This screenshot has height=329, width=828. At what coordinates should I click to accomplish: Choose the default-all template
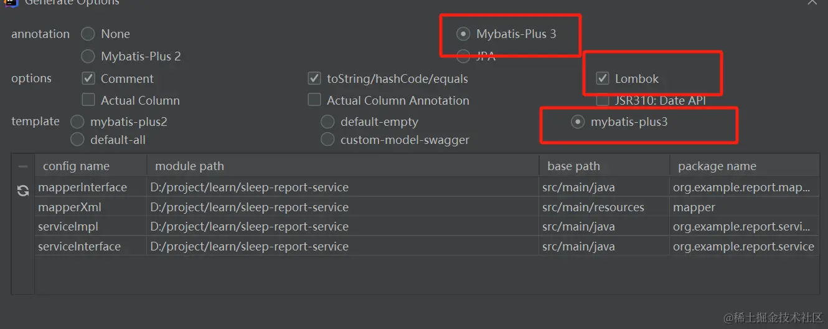[77, 140]
